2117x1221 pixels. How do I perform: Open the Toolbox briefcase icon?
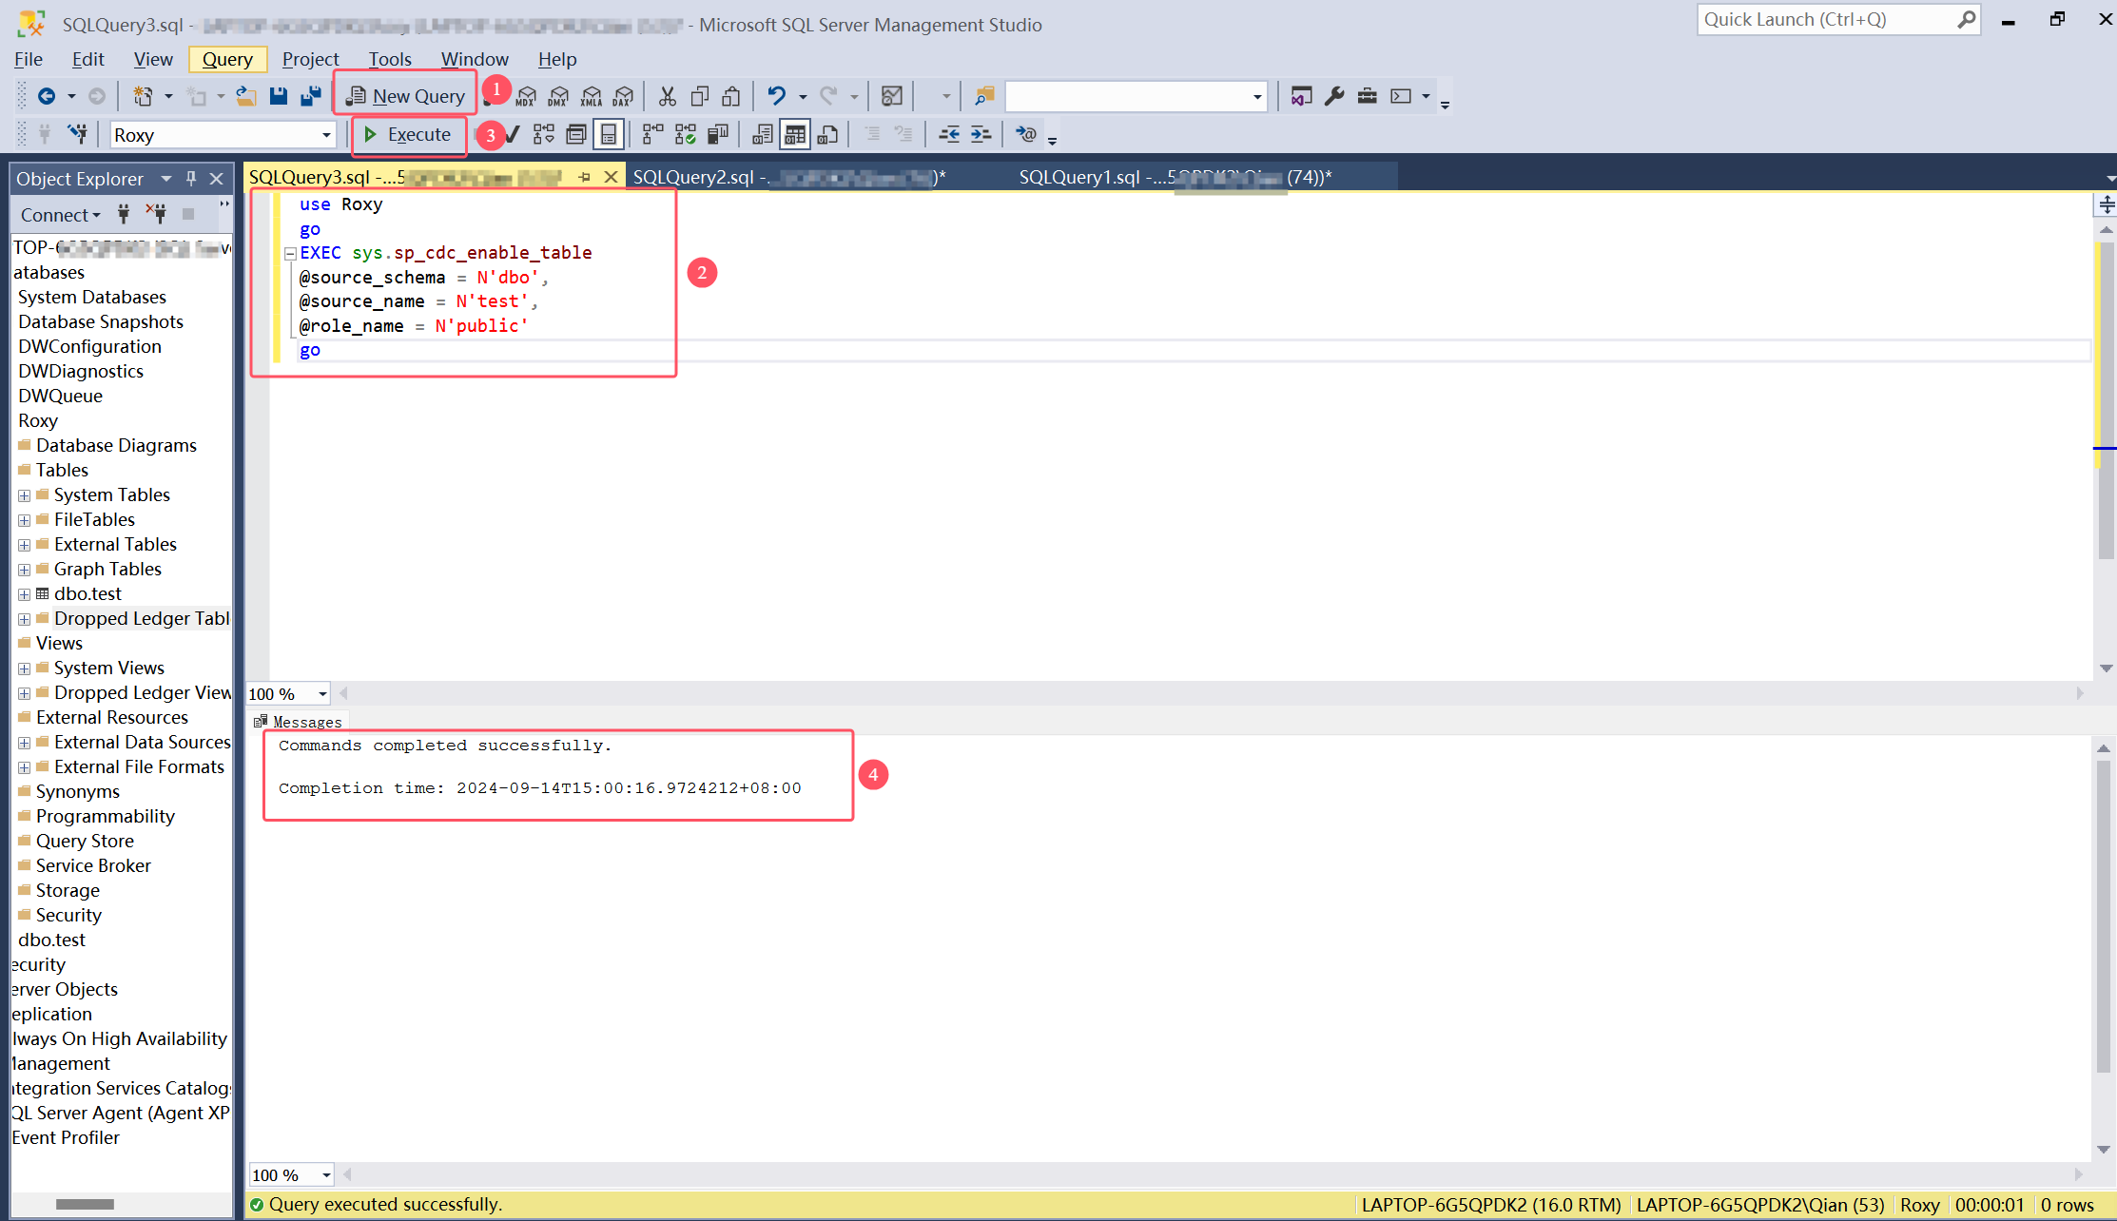tap(1367, 96)
